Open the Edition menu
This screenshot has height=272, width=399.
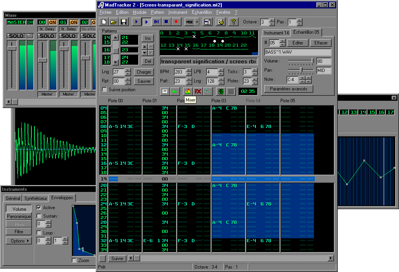click(x=122, y=12)
